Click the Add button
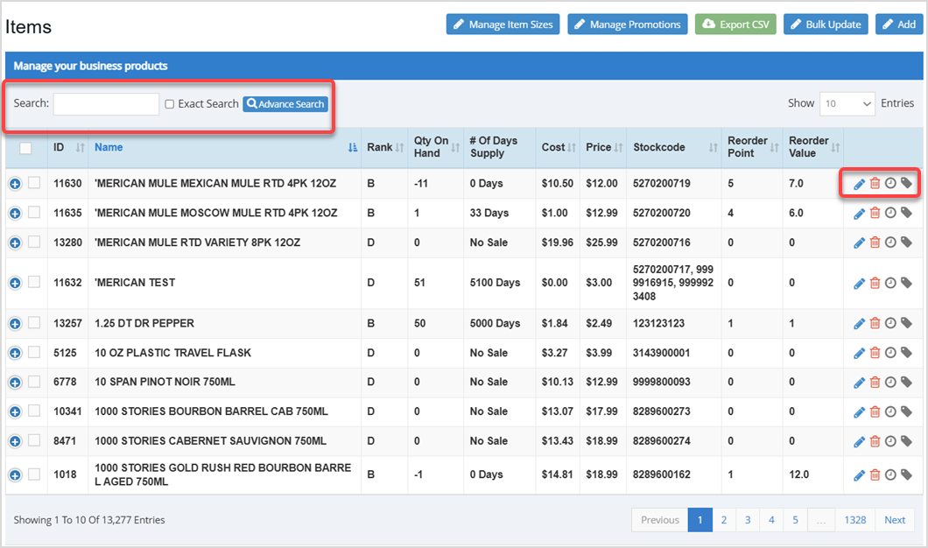Screen dimensions: 928x548 tap(899, 24)
